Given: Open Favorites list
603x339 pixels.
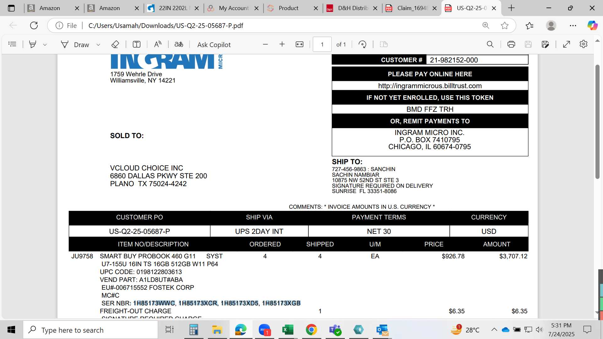Looking at the screenshot, I should point(530,25).
